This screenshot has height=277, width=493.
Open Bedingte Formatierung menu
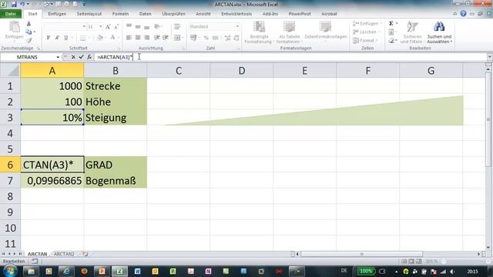259,32
